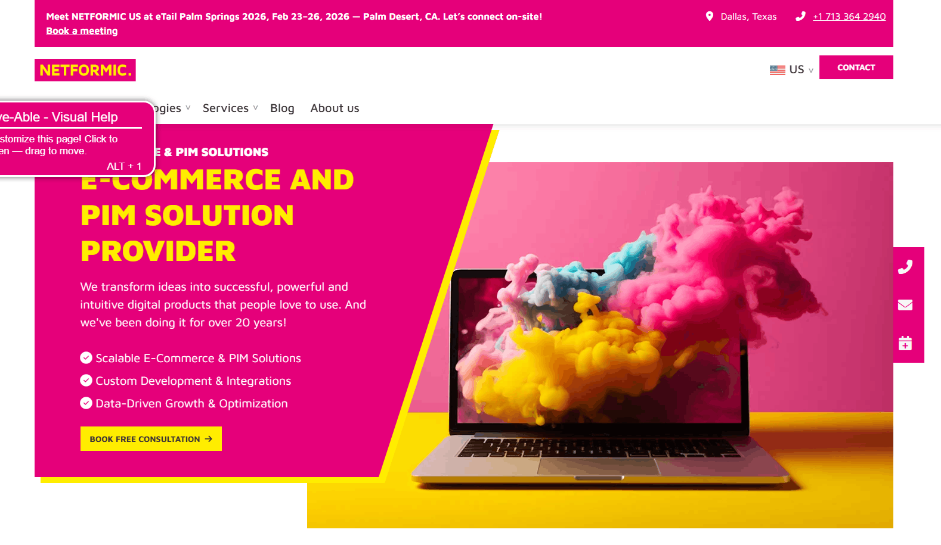Click Book Free Consultation button
The image size is (941, 545).
point(151,439)
